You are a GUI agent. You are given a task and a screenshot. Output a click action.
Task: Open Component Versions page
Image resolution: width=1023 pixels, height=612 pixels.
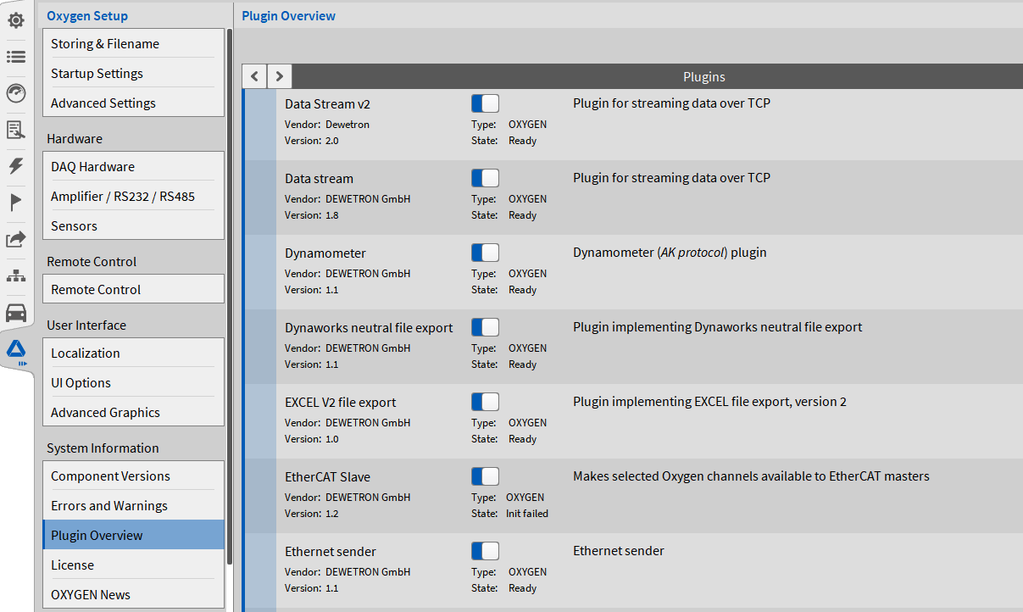click(x=133, y=476)
